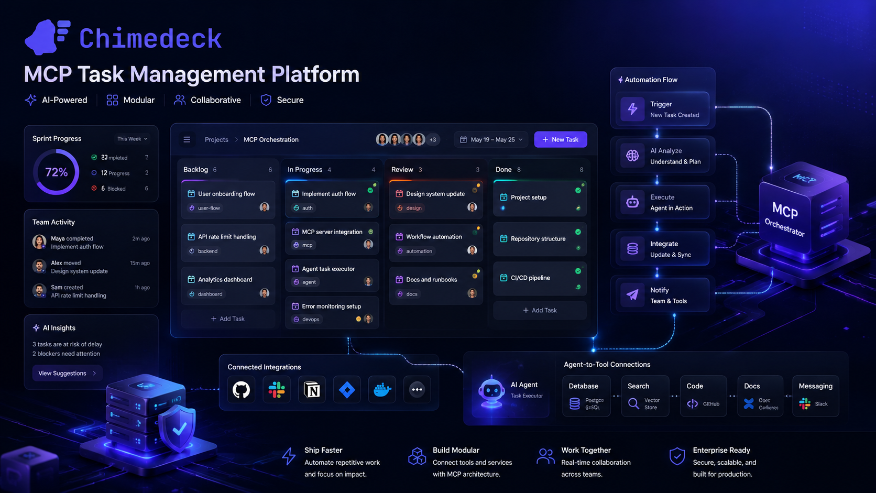Select the Database Postgres icon
This screenshot has width=876, height=493.
[x=575, y=403]
